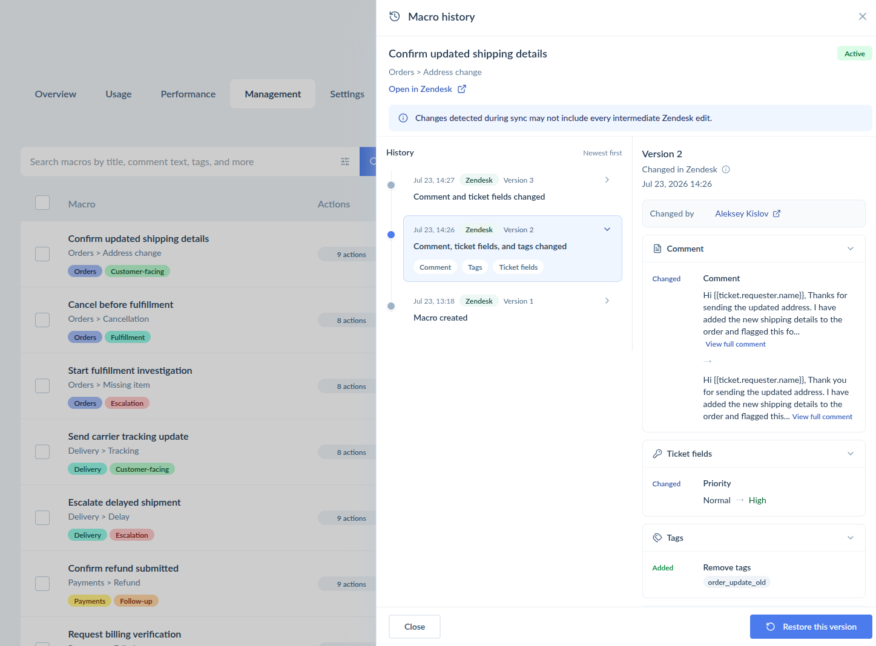Expand the Version 3 history entry
Screen dimensions: 876x646
pos(607,180)
